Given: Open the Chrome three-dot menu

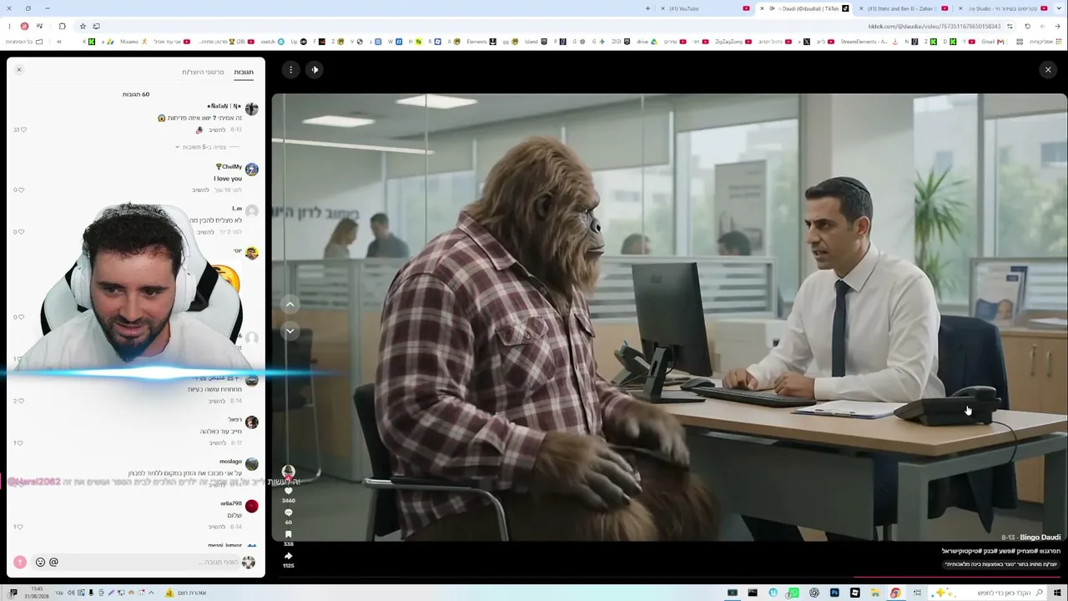Looking at the screenshot, I should (x=8, y=26).
